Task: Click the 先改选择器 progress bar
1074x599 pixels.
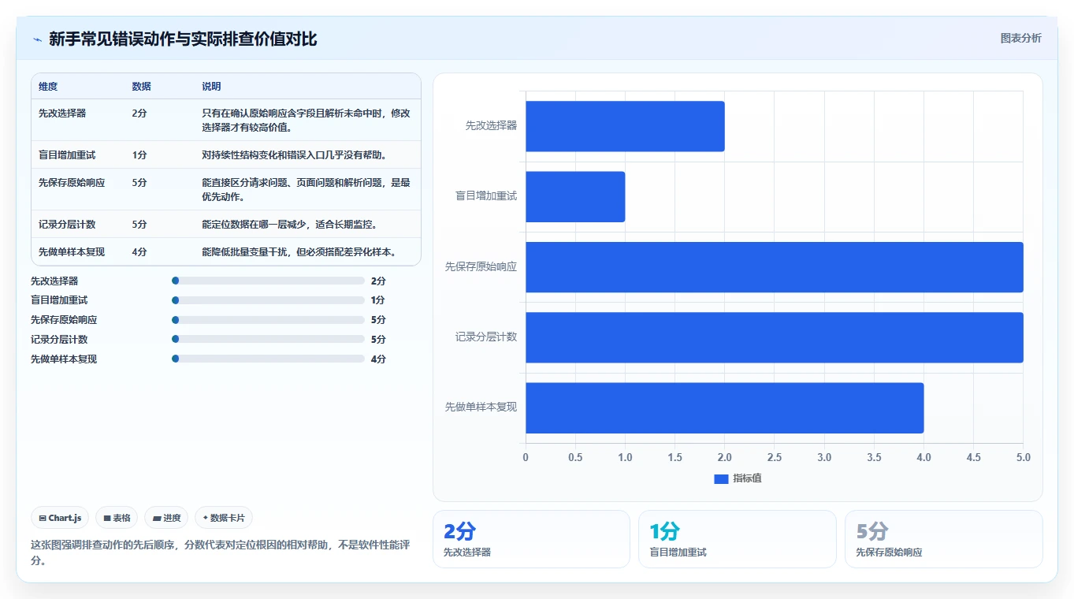Action: (268, 281)
